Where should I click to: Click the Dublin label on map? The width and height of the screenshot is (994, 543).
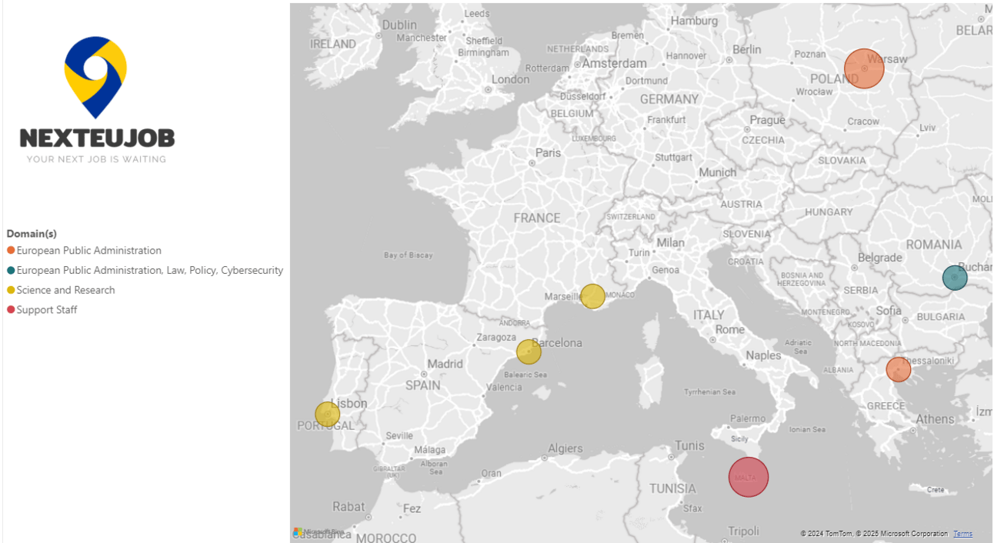[x=399, y=25]
